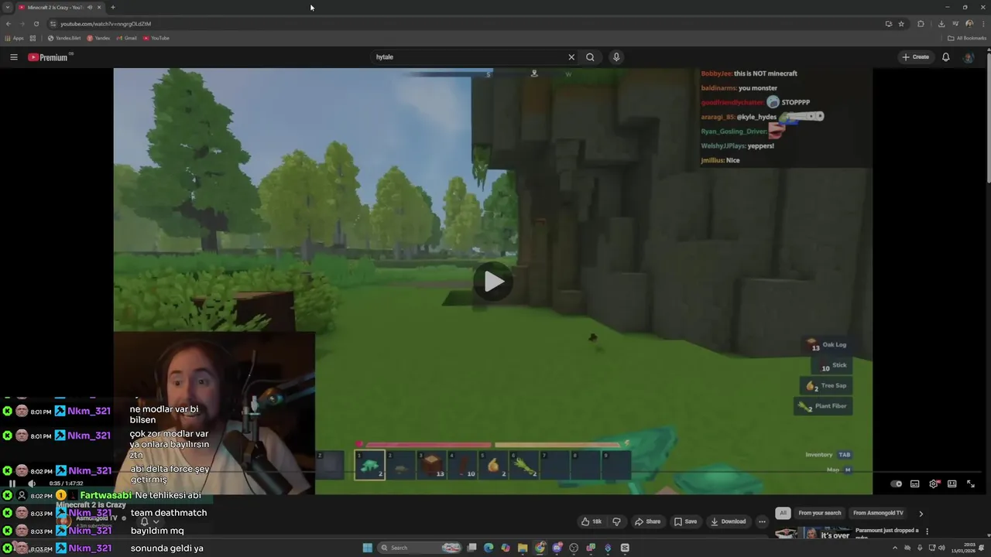Open the subscription notification bell dropdown

[149, 521]
